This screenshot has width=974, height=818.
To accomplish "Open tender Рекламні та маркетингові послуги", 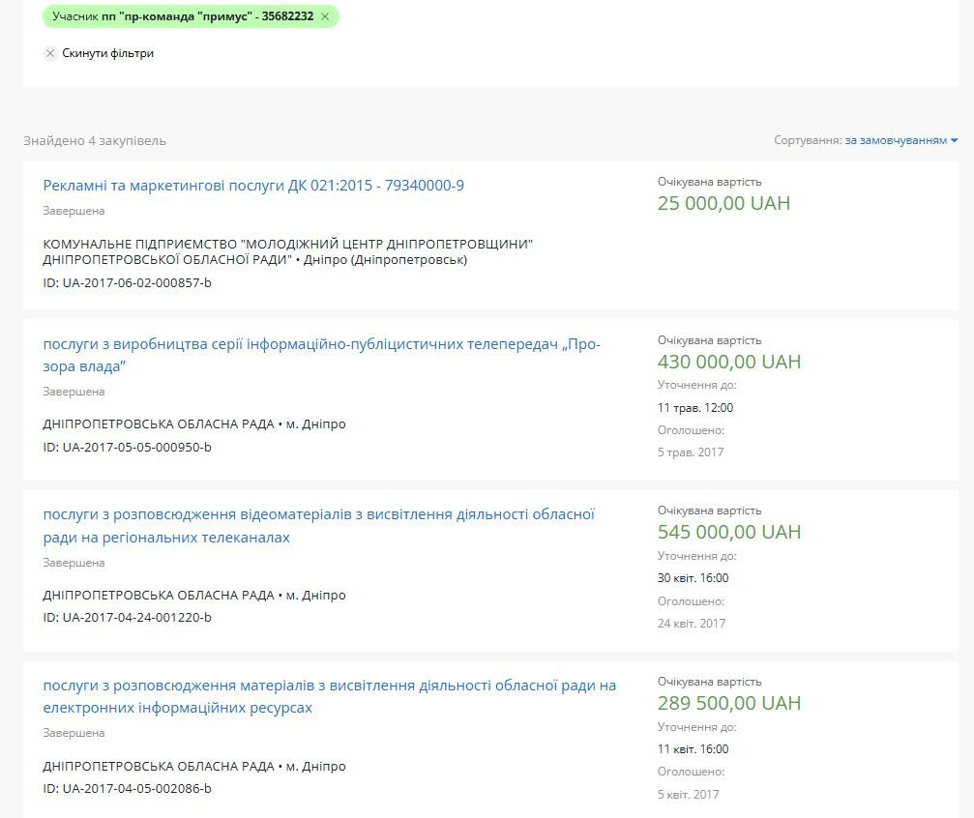I will [x=253, y=185].
